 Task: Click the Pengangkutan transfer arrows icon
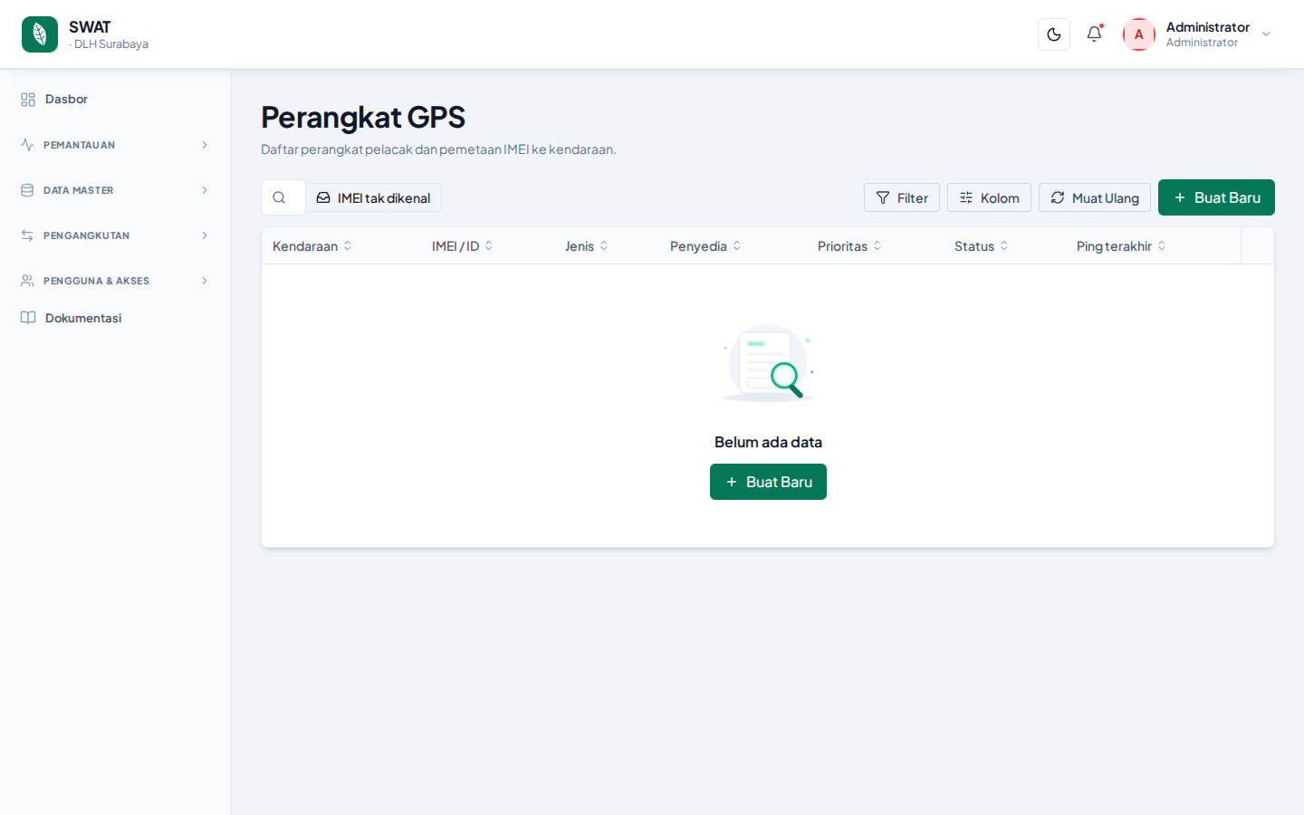tap(27, 235)
